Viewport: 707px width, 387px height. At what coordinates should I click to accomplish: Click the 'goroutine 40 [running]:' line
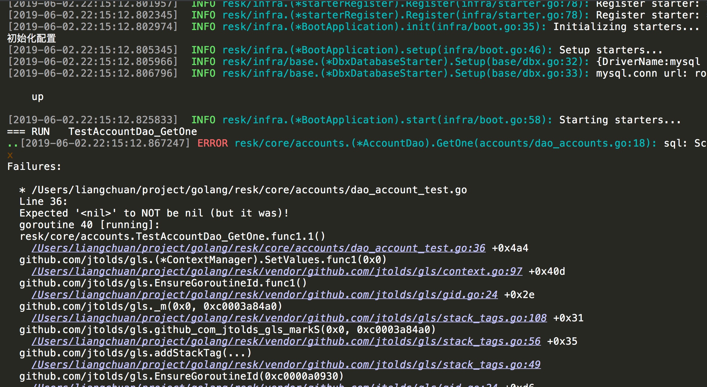point(90,224)
